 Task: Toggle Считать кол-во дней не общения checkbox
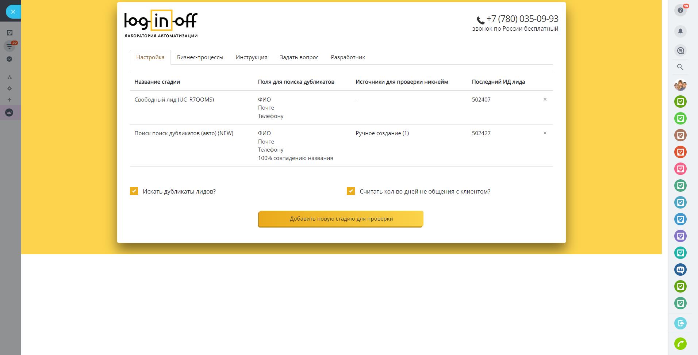click(351, 191)
